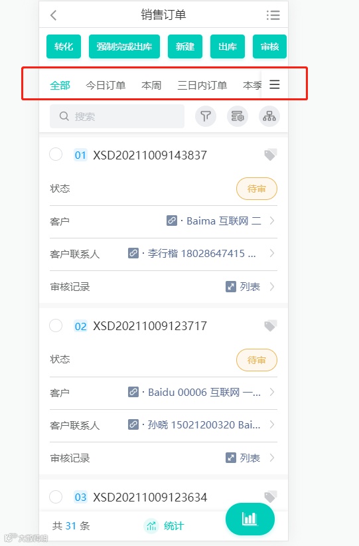The height and width of the screenshot is (546, 359).
Task: Open the filter funnel icon
Action: click(x=206, y=116)
